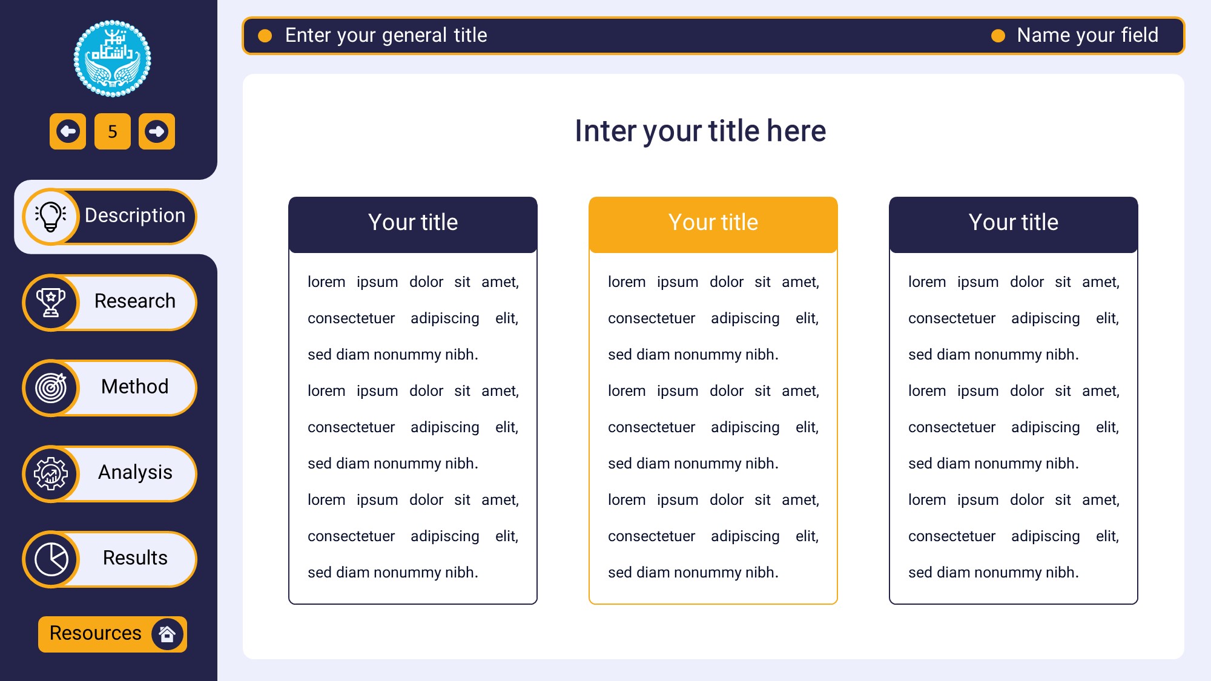Click the orange 'Your title' card header

point(713,223)
